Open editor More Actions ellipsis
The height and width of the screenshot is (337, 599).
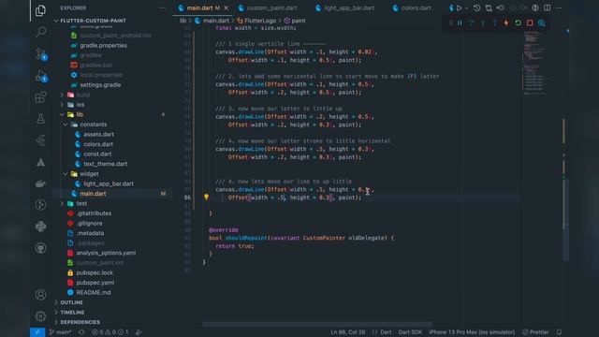click(x=559, y=7)
